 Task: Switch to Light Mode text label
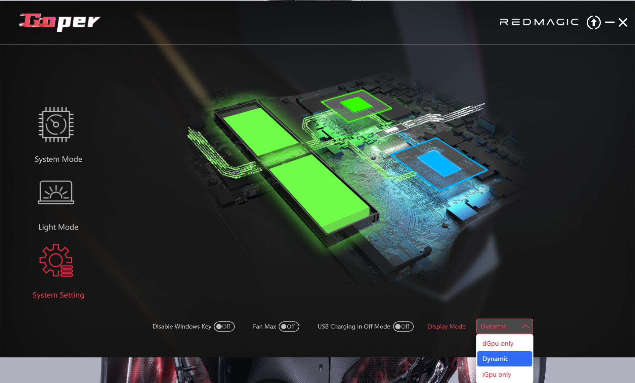tap(58, 227)
